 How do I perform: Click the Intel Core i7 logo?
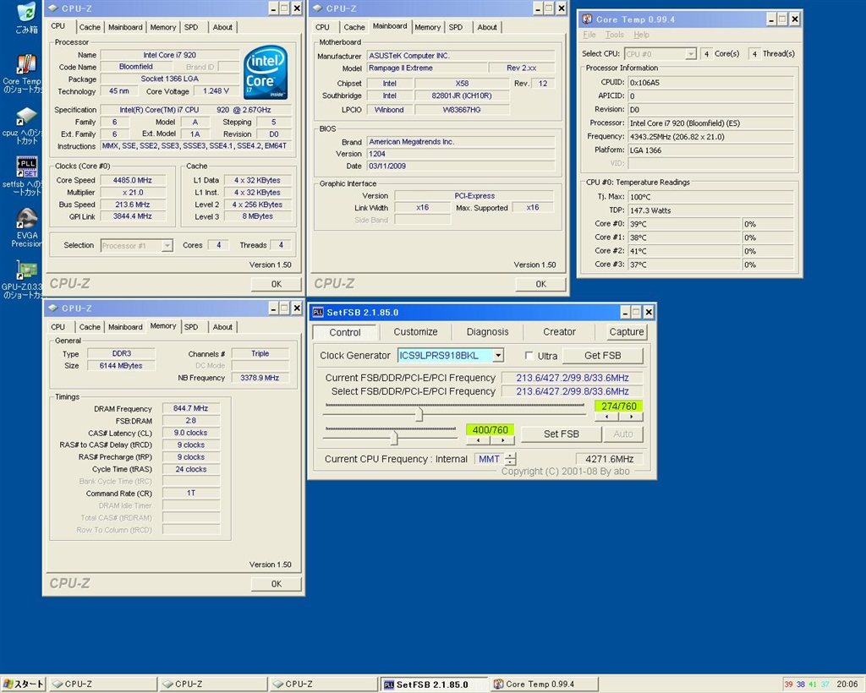[x=266, y=74]
